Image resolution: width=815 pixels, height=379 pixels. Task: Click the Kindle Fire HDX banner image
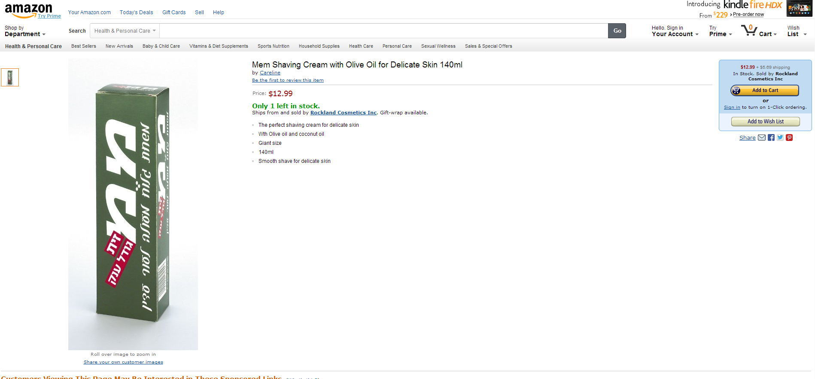pyautogui.click(x=799, y=9)
